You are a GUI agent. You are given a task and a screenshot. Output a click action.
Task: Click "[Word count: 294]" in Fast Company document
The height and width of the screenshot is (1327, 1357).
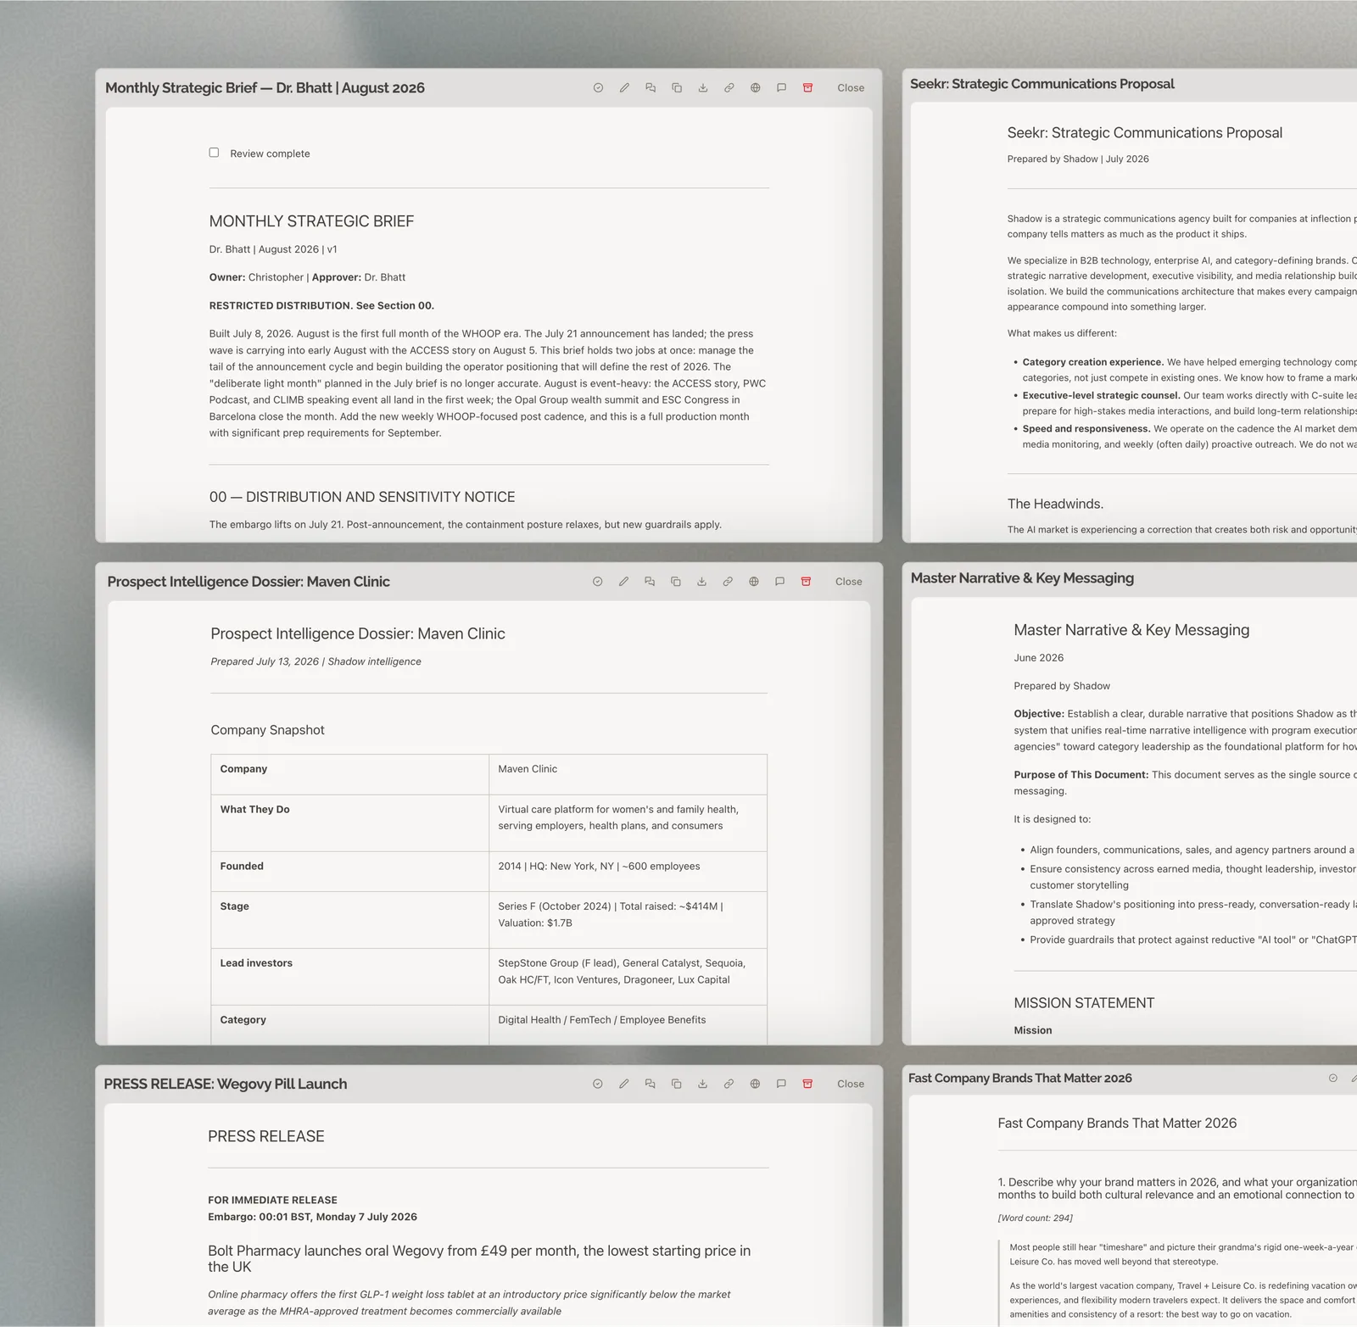point(1035,1218)
